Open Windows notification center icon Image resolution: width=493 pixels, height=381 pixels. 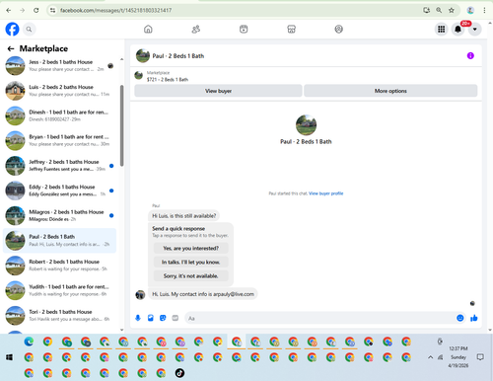click(x=480, y=357)
